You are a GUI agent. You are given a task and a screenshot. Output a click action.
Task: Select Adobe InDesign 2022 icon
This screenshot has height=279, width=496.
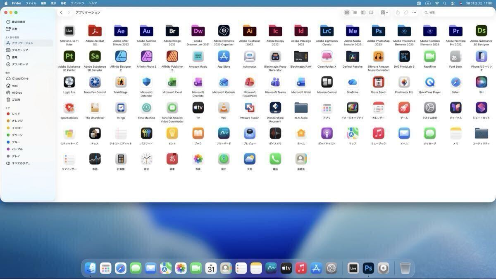pos(301,31)
